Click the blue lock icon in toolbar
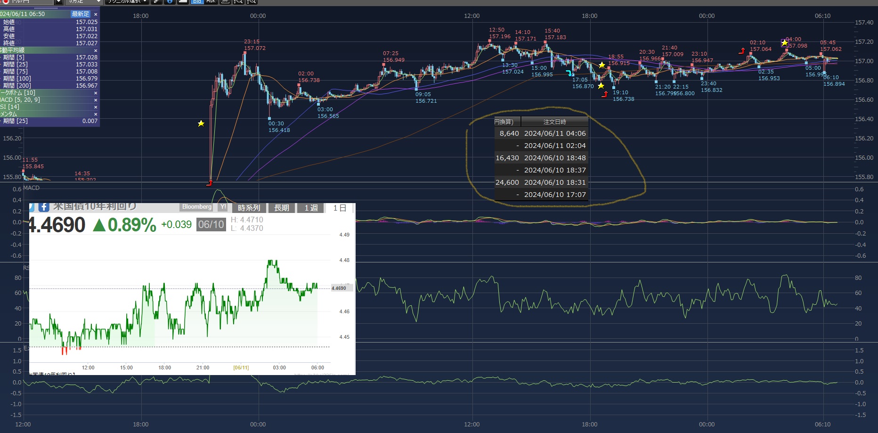This screenshot has width=878, height=433. click(x=169, y=2)
